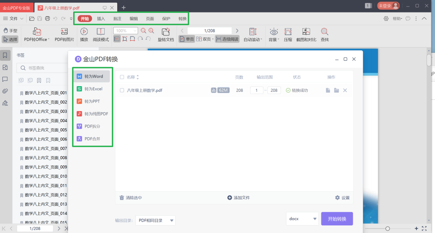Click the 书签查找 search field
The height and width of the screenshot is (233, 435).
point(42,68)
